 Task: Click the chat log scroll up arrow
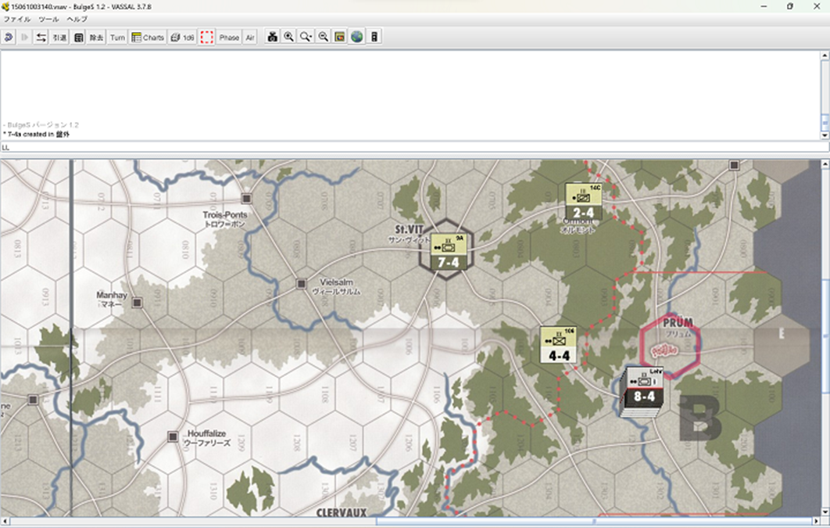click(x=825, y=55)
